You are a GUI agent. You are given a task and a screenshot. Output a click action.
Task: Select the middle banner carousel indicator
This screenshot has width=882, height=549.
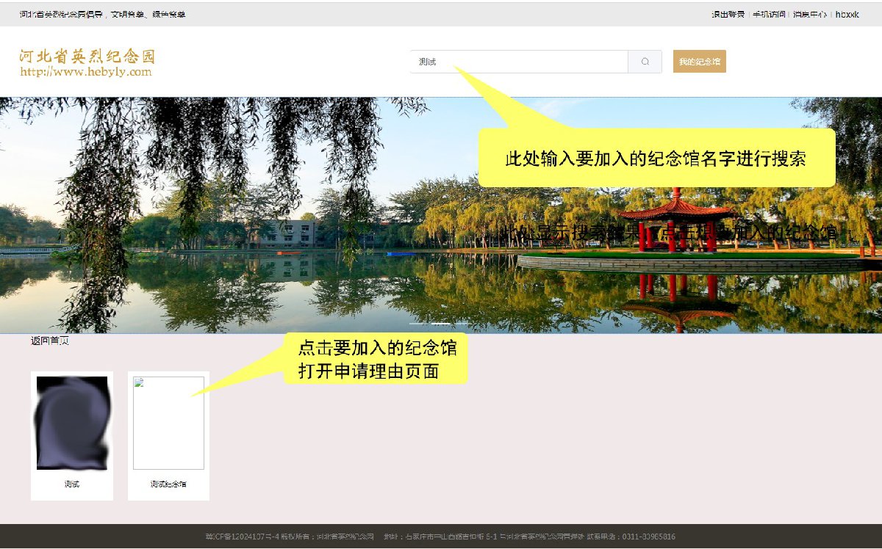pos(440,323)
